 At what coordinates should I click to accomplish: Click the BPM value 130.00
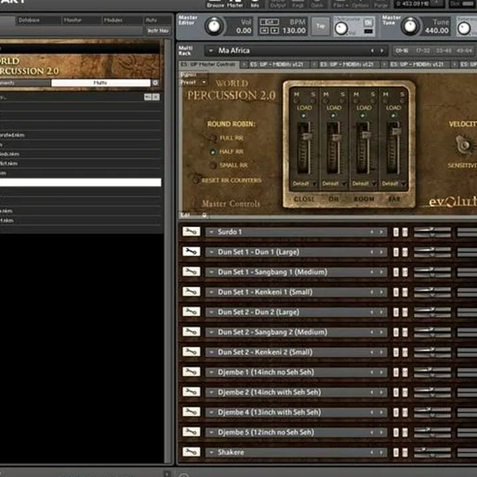(x=294, y=30)
